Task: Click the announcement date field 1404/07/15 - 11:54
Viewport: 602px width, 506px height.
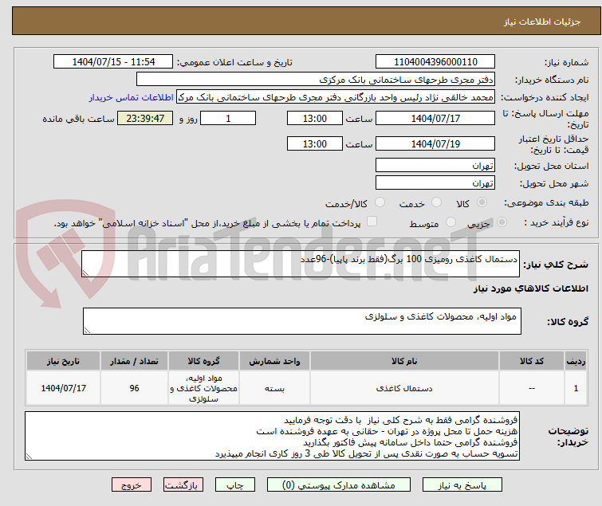Action: [113, 61]
